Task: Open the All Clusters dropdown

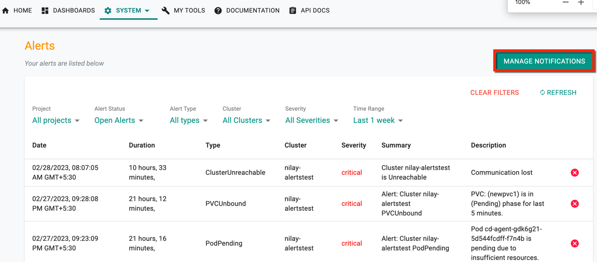Action: click(x=246, y=120)
